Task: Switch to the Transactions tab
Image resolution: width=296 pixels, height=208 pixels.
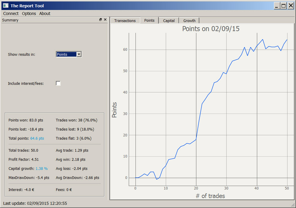Action: tap(125, 21)
